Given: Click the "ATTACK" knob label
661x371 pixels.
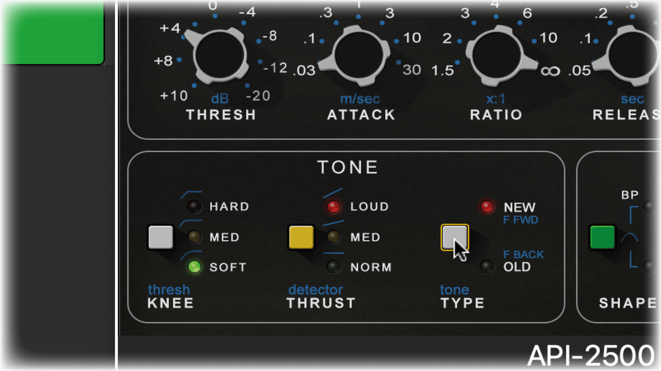Looking at the screenshot, I should (361, 115).
